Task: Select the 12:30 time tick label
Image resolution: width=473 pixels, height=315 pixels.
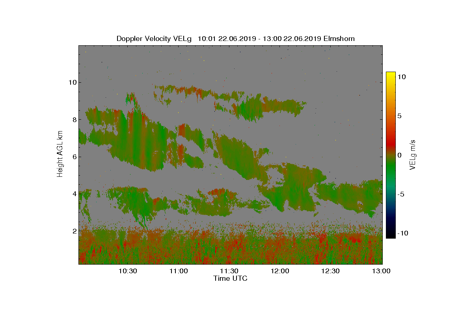Action: coord(330,271)
